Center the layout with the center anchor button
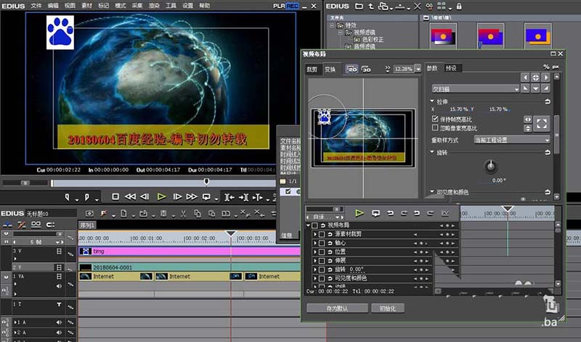581x342 pixels. pos(535,78)
